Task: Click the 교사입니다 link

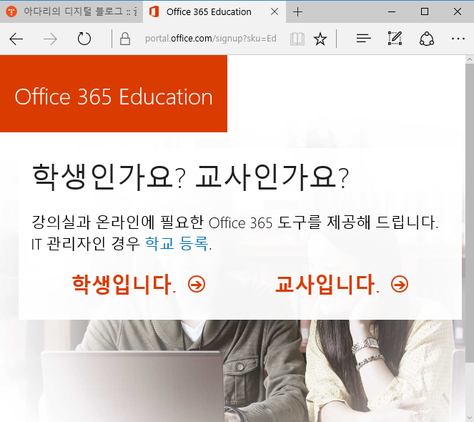Action: 327,285
